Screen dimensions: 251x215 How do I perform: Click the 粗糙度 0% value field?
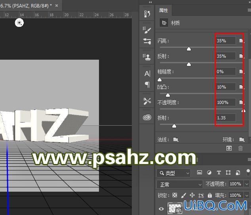226,72
